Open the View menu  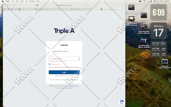[22, 1]
